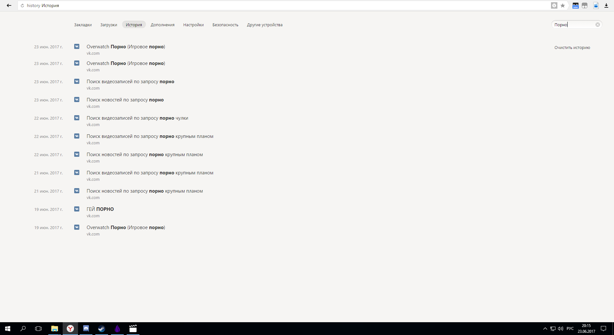Select the История tab
This screenshot has width=614, height=335.
(x=134, y=25)
